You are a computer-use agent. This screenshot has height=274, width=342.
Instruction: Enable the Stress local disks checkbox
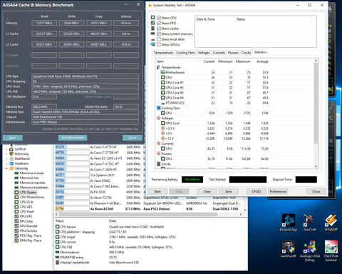[159, 39]
